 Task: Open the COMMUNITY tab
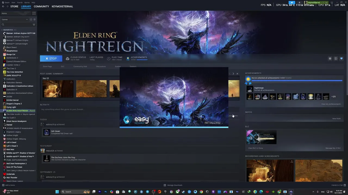[41, 6]
